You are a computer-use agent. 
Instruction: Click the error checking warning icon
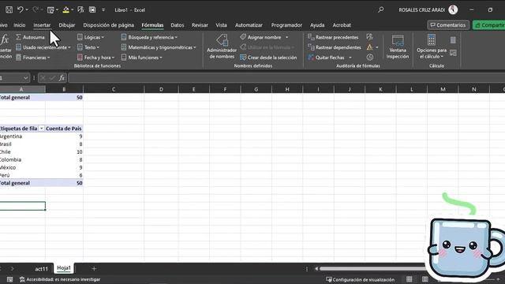tap(369, 47)
